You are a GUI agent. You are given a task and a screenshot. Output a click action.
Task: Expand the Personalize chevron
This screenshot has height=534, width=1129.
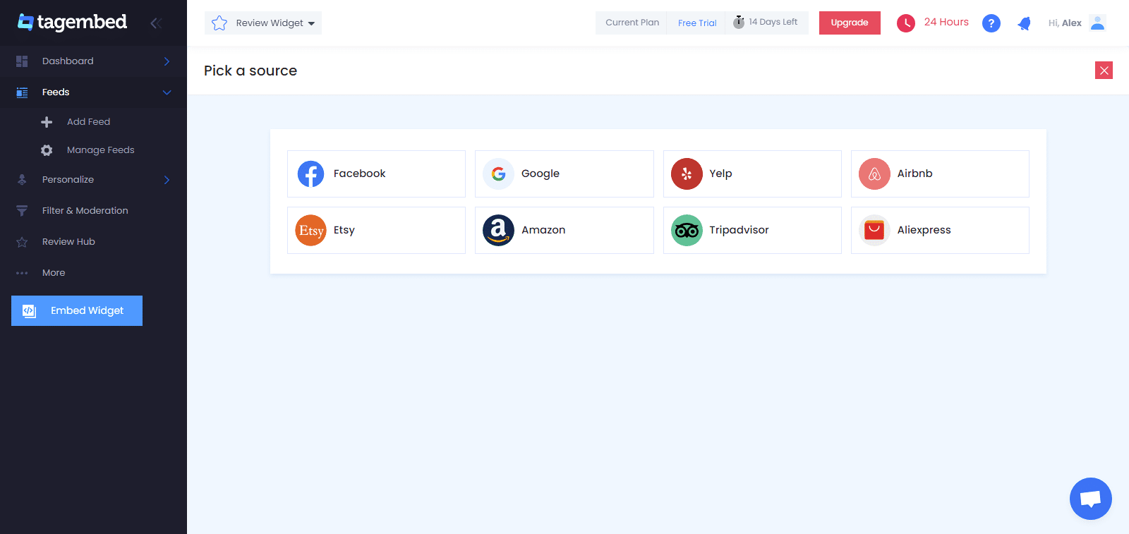(x=167, y=180)
